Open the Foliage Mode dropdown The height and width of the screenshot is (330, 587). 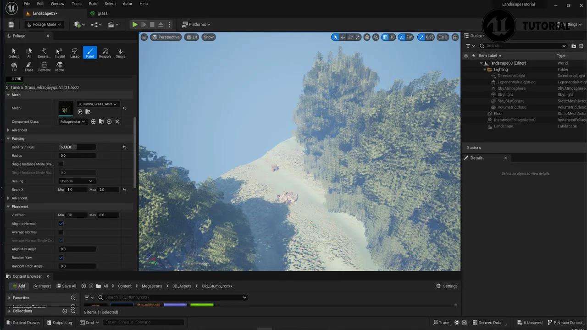pyautogui.click(x=44, y=24)
